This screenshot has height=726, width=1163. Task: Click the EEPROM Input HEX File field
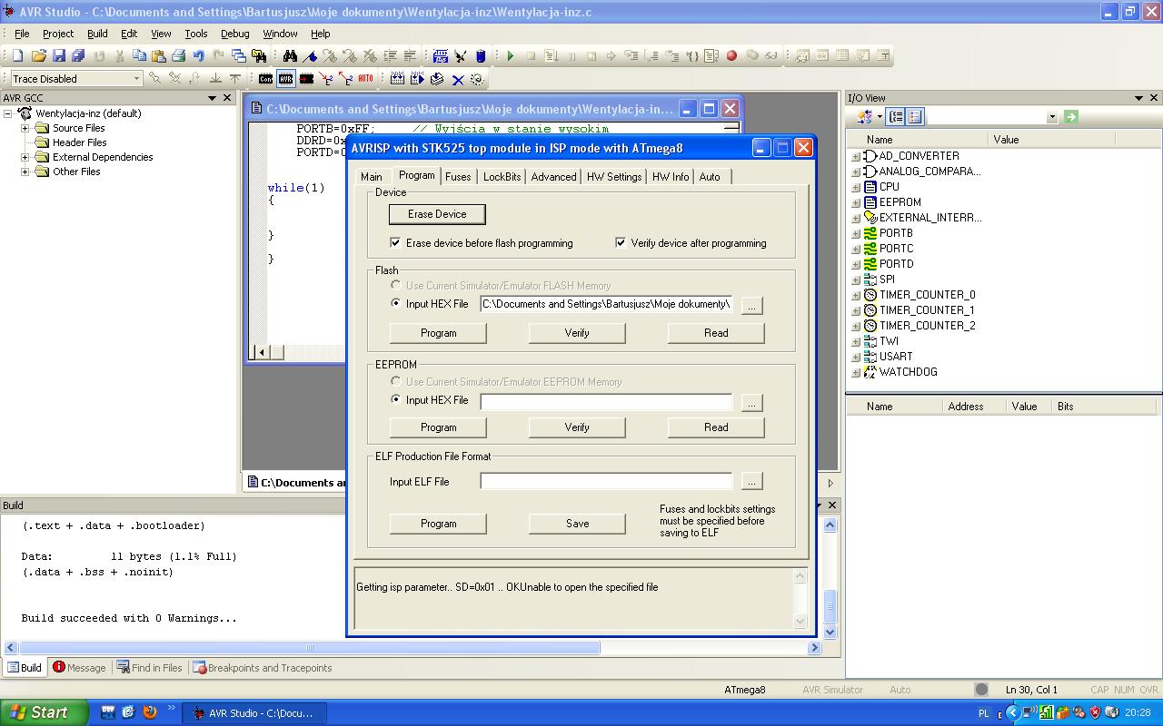[x=606, y=401]
